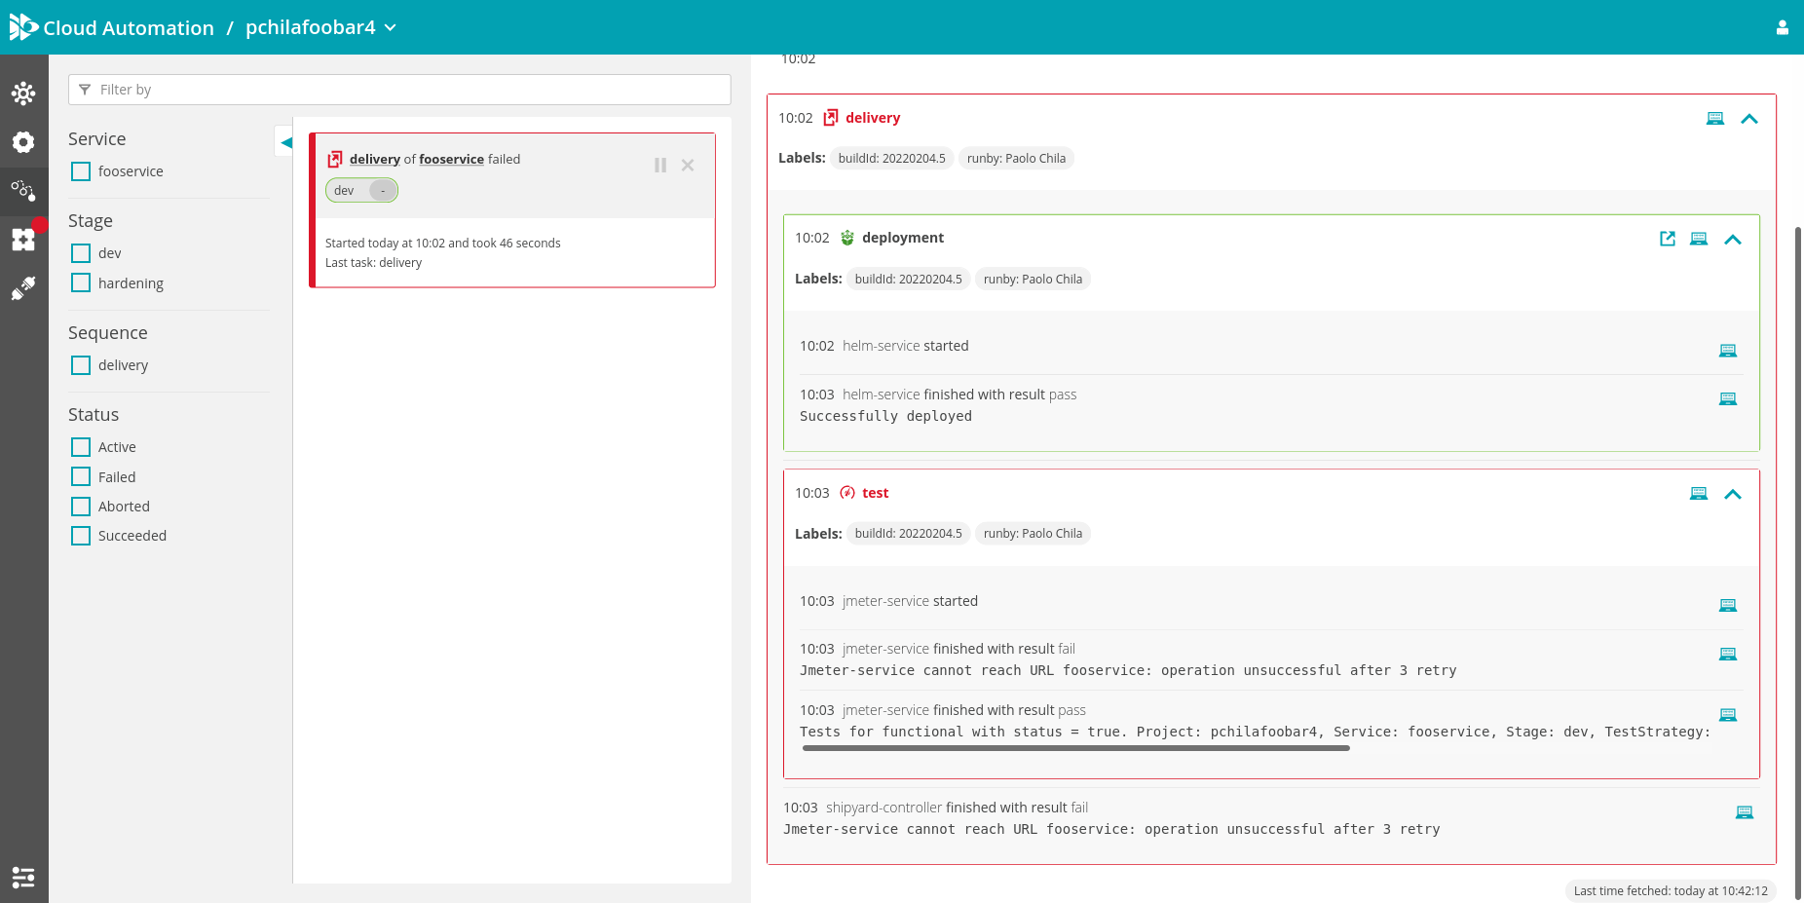The width and height of the screenshot is (1804, 903).
Task: Click the vertical page scrollbar
Action: (1798, 563)
